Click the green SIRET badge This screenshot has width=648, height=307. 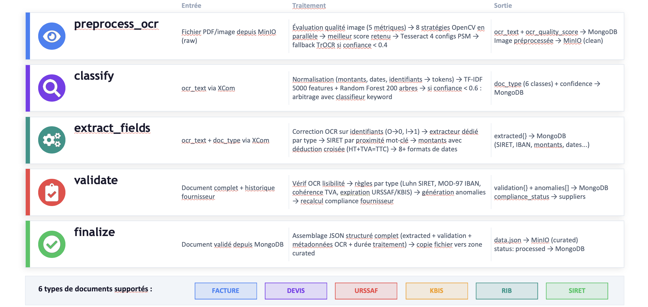tap(577, 291)
